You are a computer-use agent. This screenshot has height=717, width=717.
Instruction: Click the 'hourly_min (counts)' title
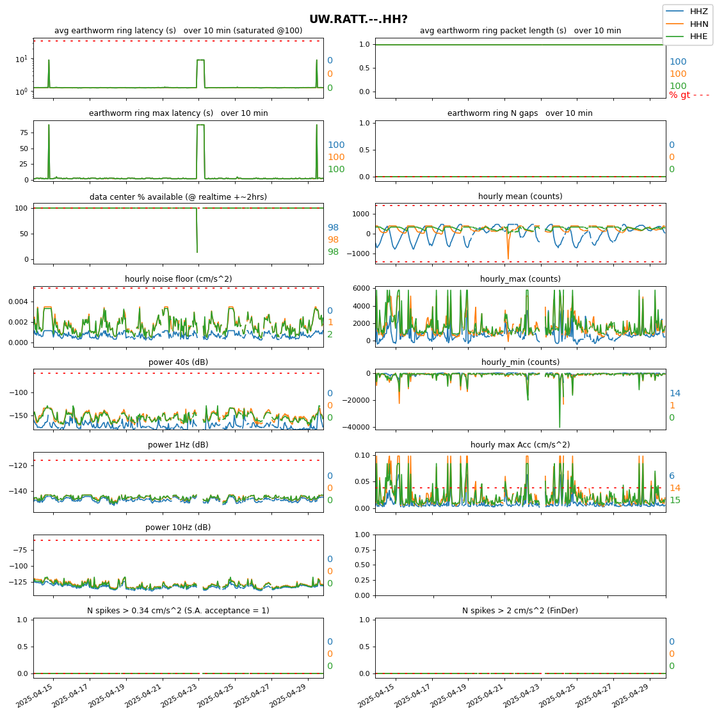(x=520, y=362)
